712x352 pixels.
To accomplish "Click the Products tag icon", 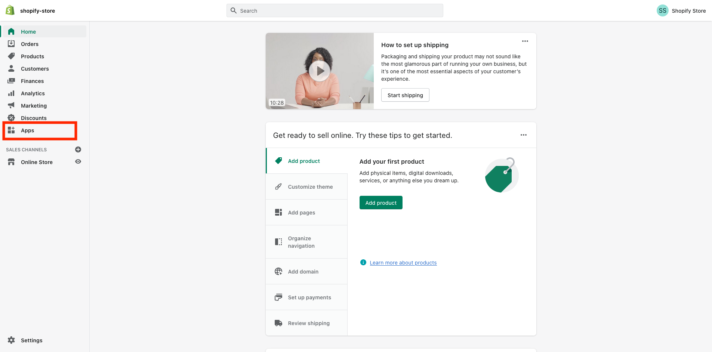I will click(x=11, y=56).
